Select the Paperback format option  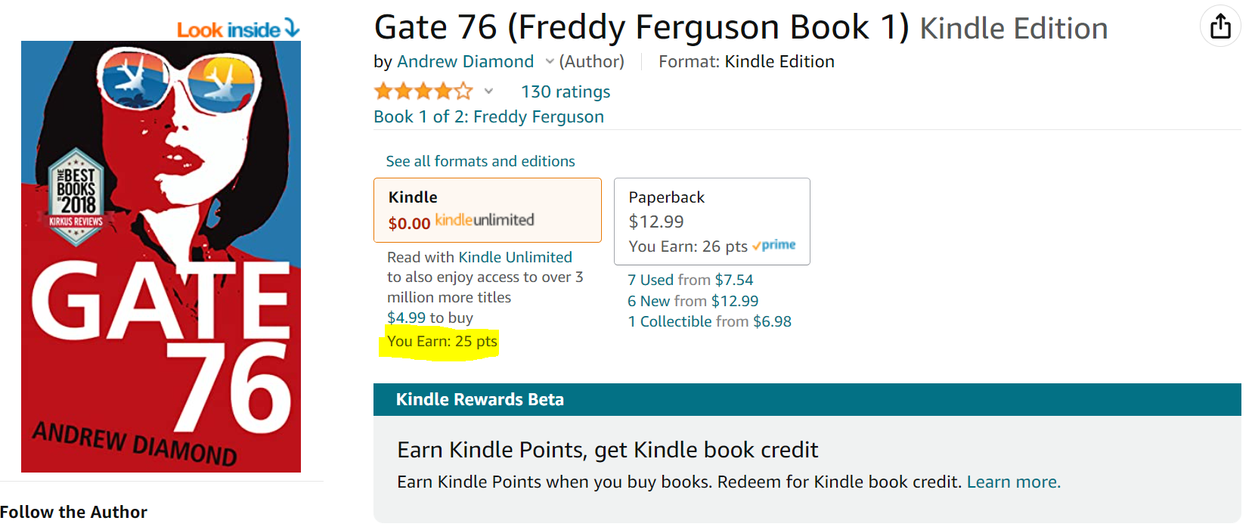click(x=711, y=221)
